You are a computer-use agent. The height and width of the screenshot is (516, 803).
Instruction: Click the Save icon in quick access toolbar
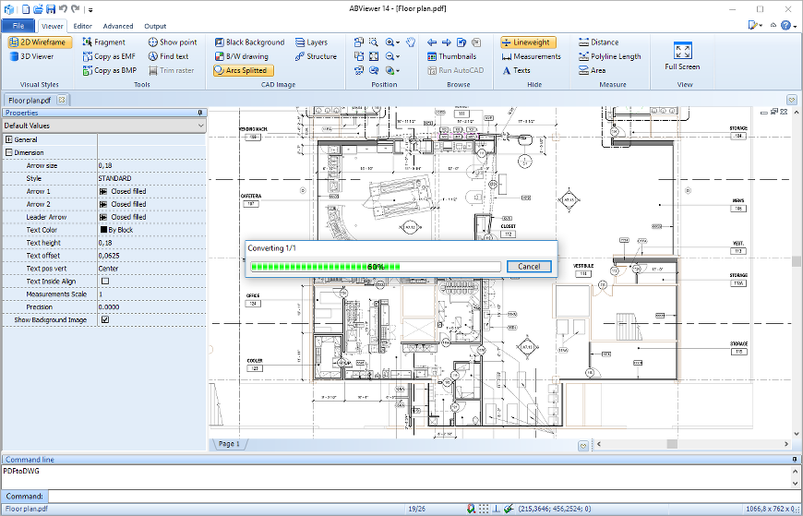[50, 8]
